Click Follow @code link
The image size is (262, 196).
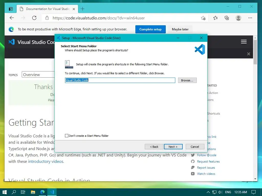click(206, 155)
